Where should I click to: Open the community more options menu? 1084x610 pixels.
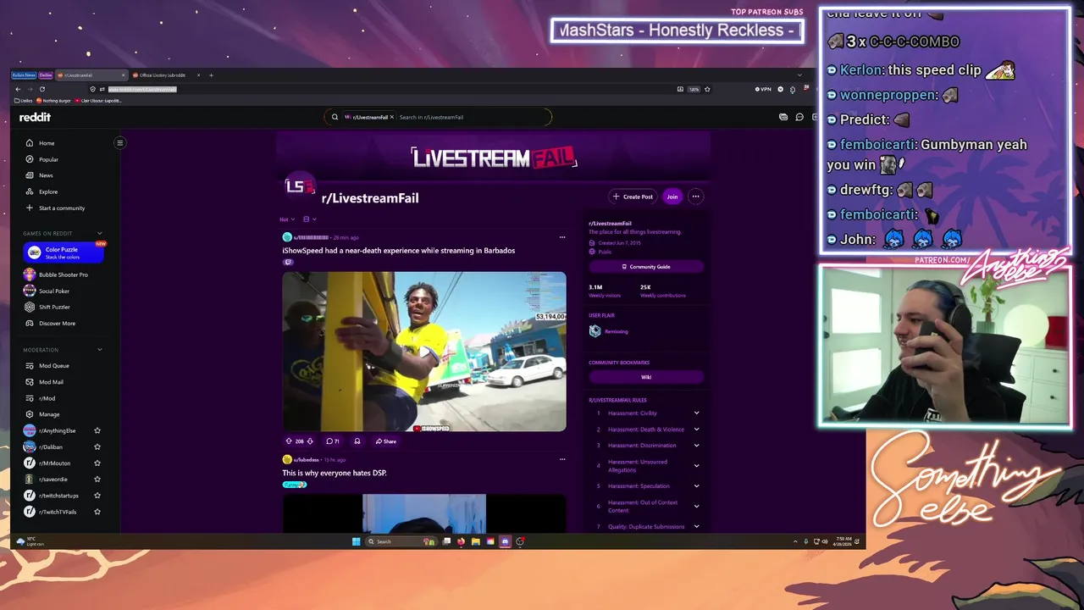pyautogui.click(x=695, y=197)
